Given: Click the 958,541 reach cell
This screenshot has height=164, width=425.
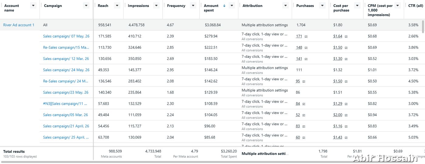Looking at the screenshot, I should click(x=105, y=25).
